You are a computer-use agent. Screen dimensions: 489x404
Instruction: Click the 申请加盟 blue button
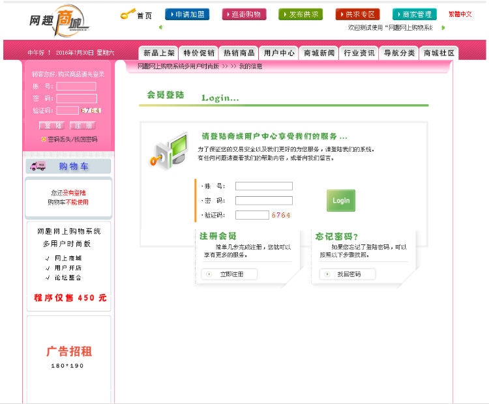(x=187, y=14)
